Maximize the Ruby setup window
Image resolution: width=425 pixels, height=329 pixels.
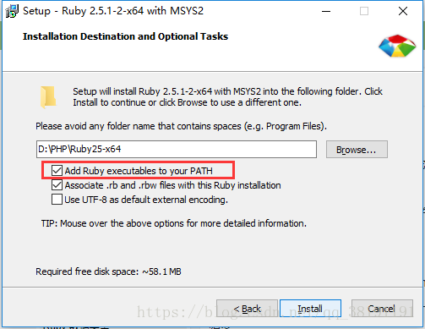[x=364, y=11]
